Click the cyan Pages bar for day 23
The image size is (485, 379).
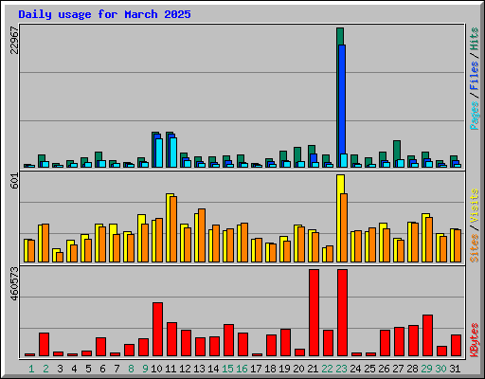pos(344,160)
